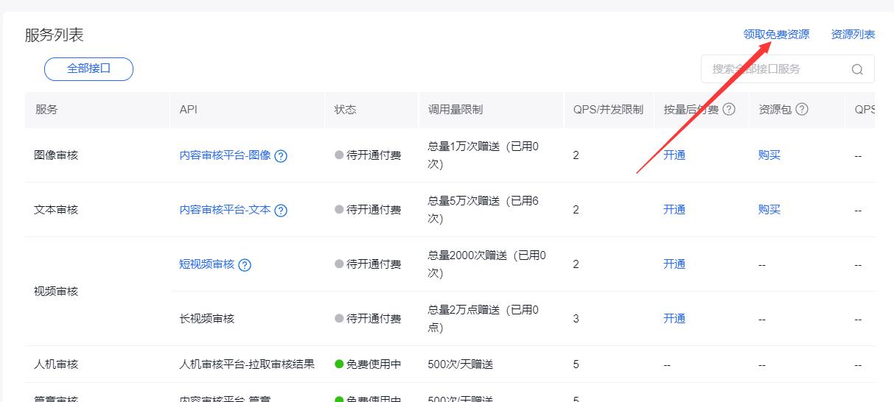Click 图像审核 service cell
The height and width of the screenshot is (402, 894).
coord(56,155)
